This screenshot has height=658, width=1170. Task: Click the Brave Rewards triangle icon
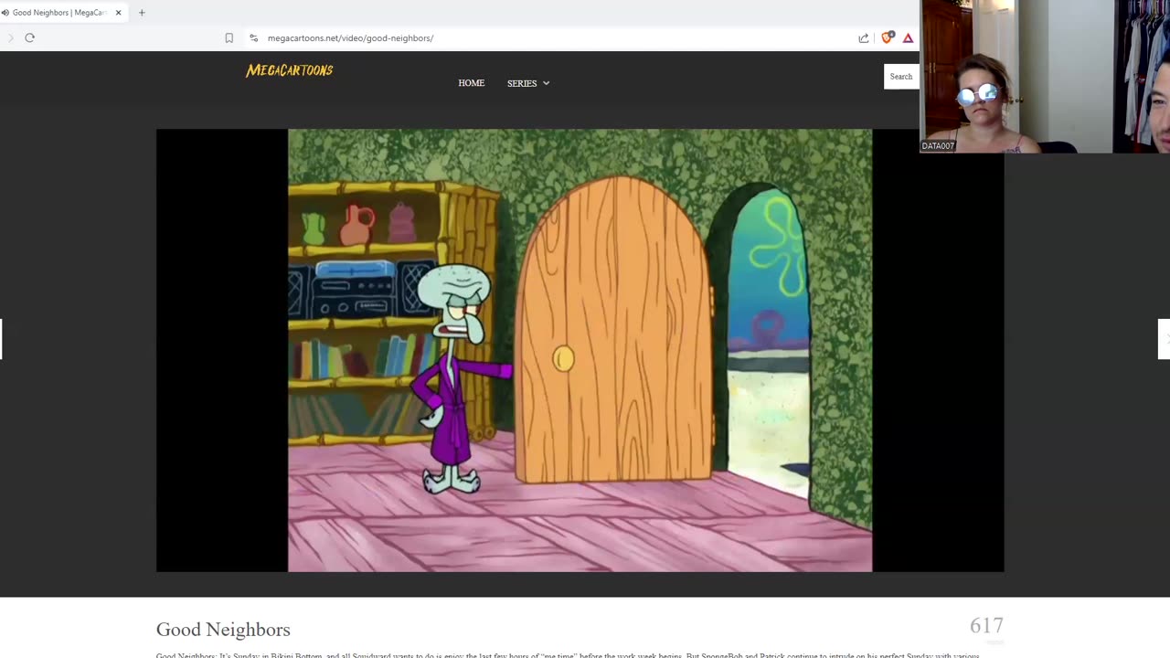click(908, 38)
